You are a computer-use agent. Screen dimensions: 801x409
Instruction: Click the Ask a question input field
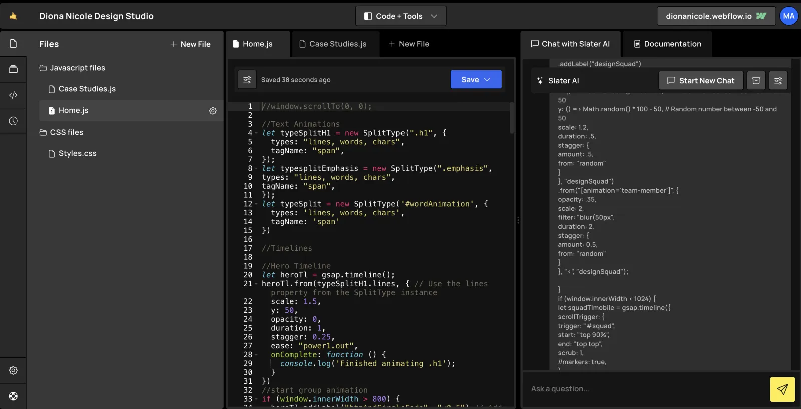646,389
